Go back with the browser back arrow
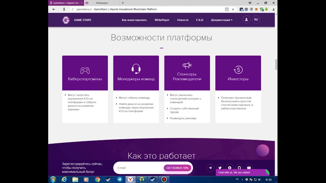326x183 pixels. point(54,9)
